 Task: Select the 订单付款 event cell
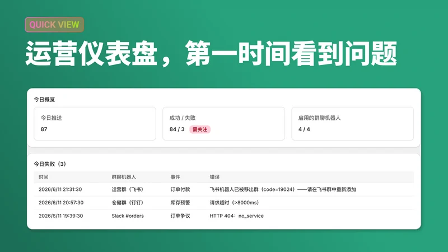coord(180,189)
